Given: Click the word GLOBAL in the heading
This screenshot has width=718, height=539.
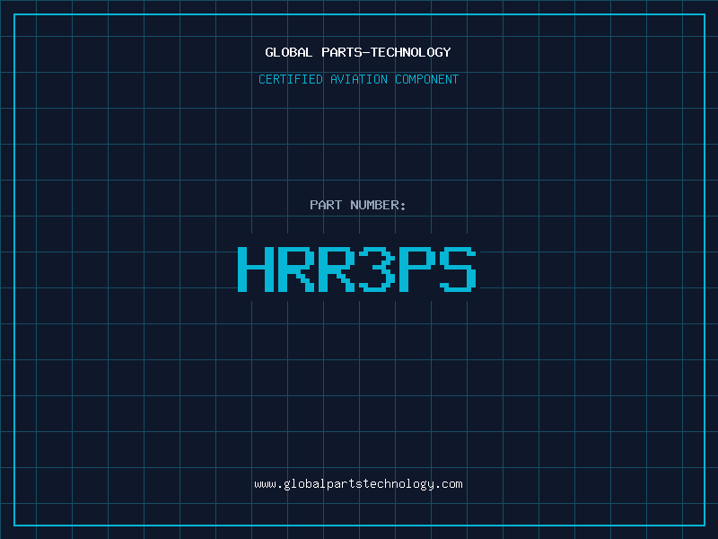Looking at the screenshot, I should pos(289,52).
